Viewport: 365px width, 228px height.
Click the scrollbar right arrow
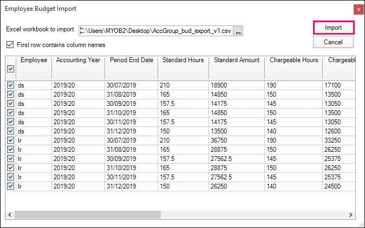tap(350, 214)
